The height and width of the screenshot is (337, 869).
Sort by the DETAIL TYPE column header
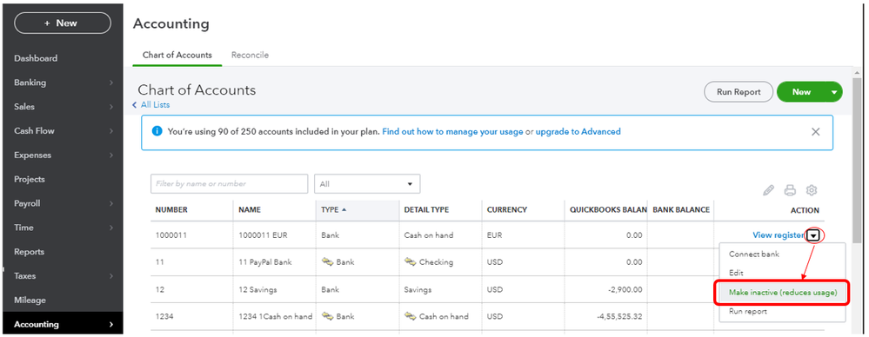427,209
